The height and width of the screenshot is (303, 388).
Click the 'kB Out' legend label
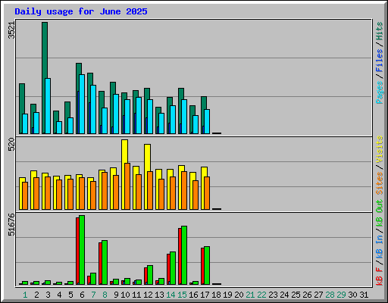point(380,214)
